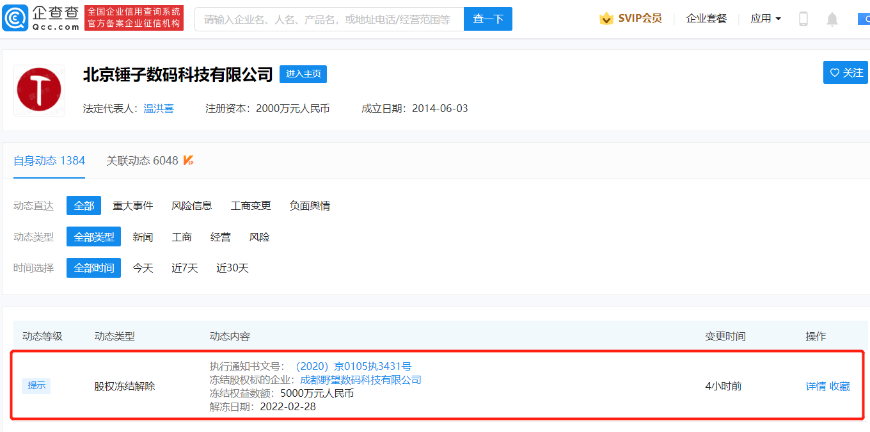
Task: Follow company with 关注 heart button
Action: pos(846,73)
